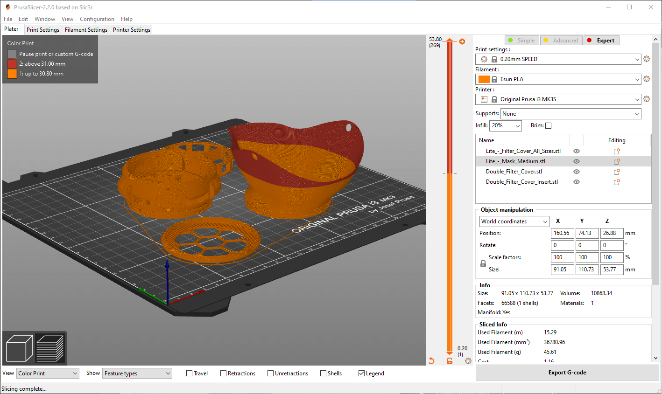Hide the Double_Filter_Cover.stl object
662x394 pixels.
point(576,171)
